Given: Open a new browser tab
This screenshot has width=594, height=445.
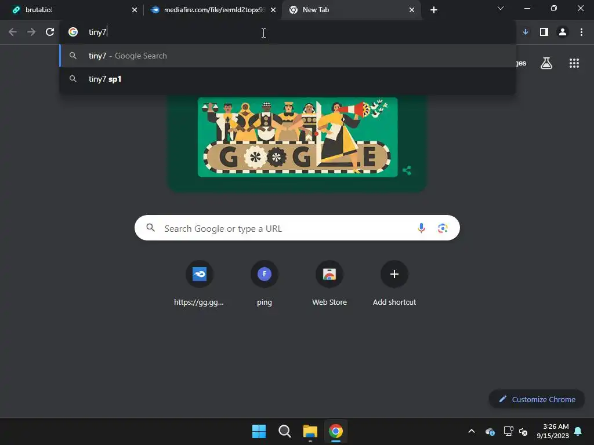Looking at the screenshot, I should coord(434,10).
